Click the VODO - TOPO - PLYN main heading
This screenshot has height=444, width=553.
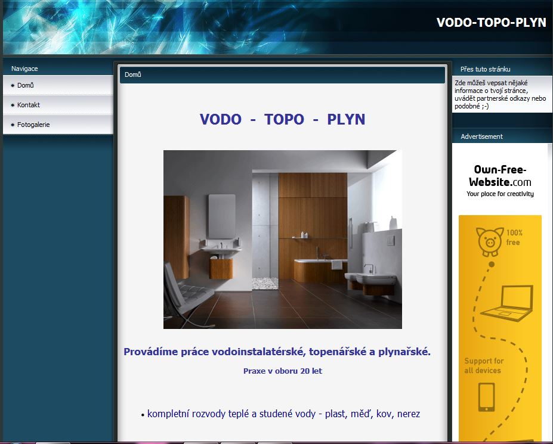(283, 119)
